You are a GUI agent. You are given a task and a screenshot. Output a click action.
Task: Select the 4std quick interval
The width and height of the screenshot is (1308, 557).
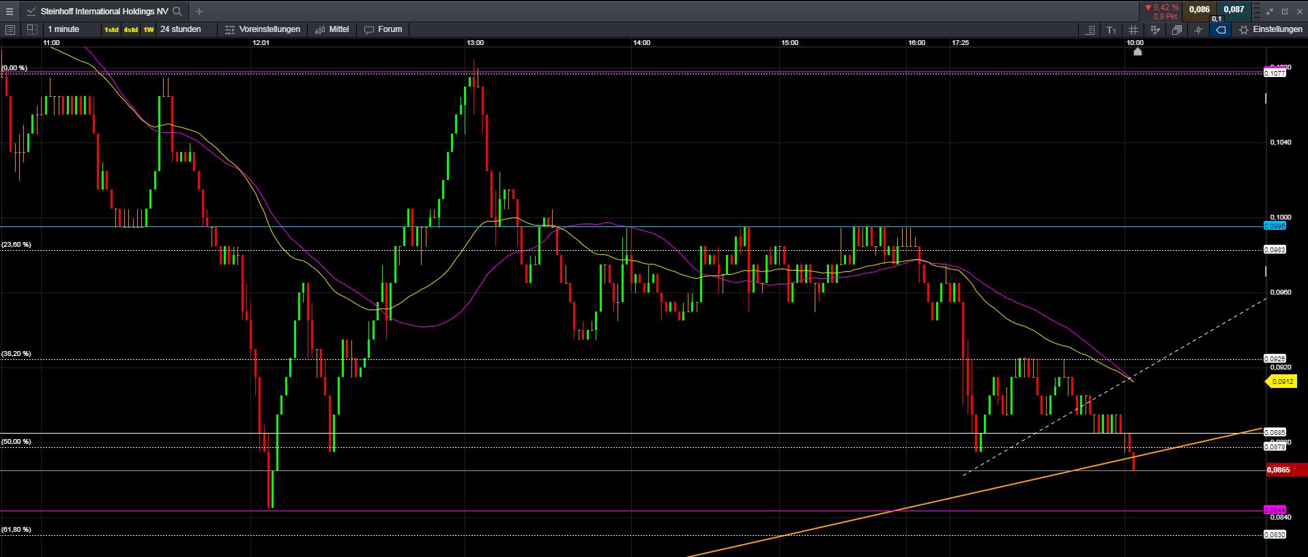coord(130,30)
